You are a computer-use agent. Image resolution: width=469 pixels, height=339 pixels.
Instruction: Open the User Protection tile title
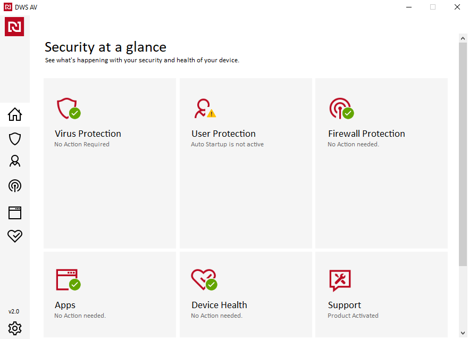[x=223, y=134]
